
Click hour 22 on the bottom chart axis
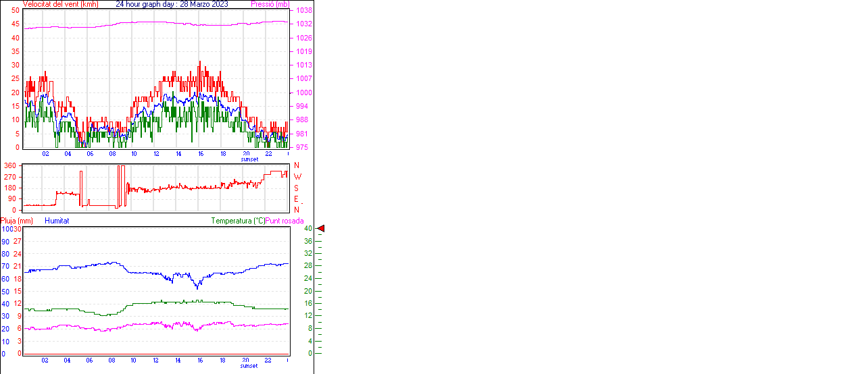click(268, 360)
